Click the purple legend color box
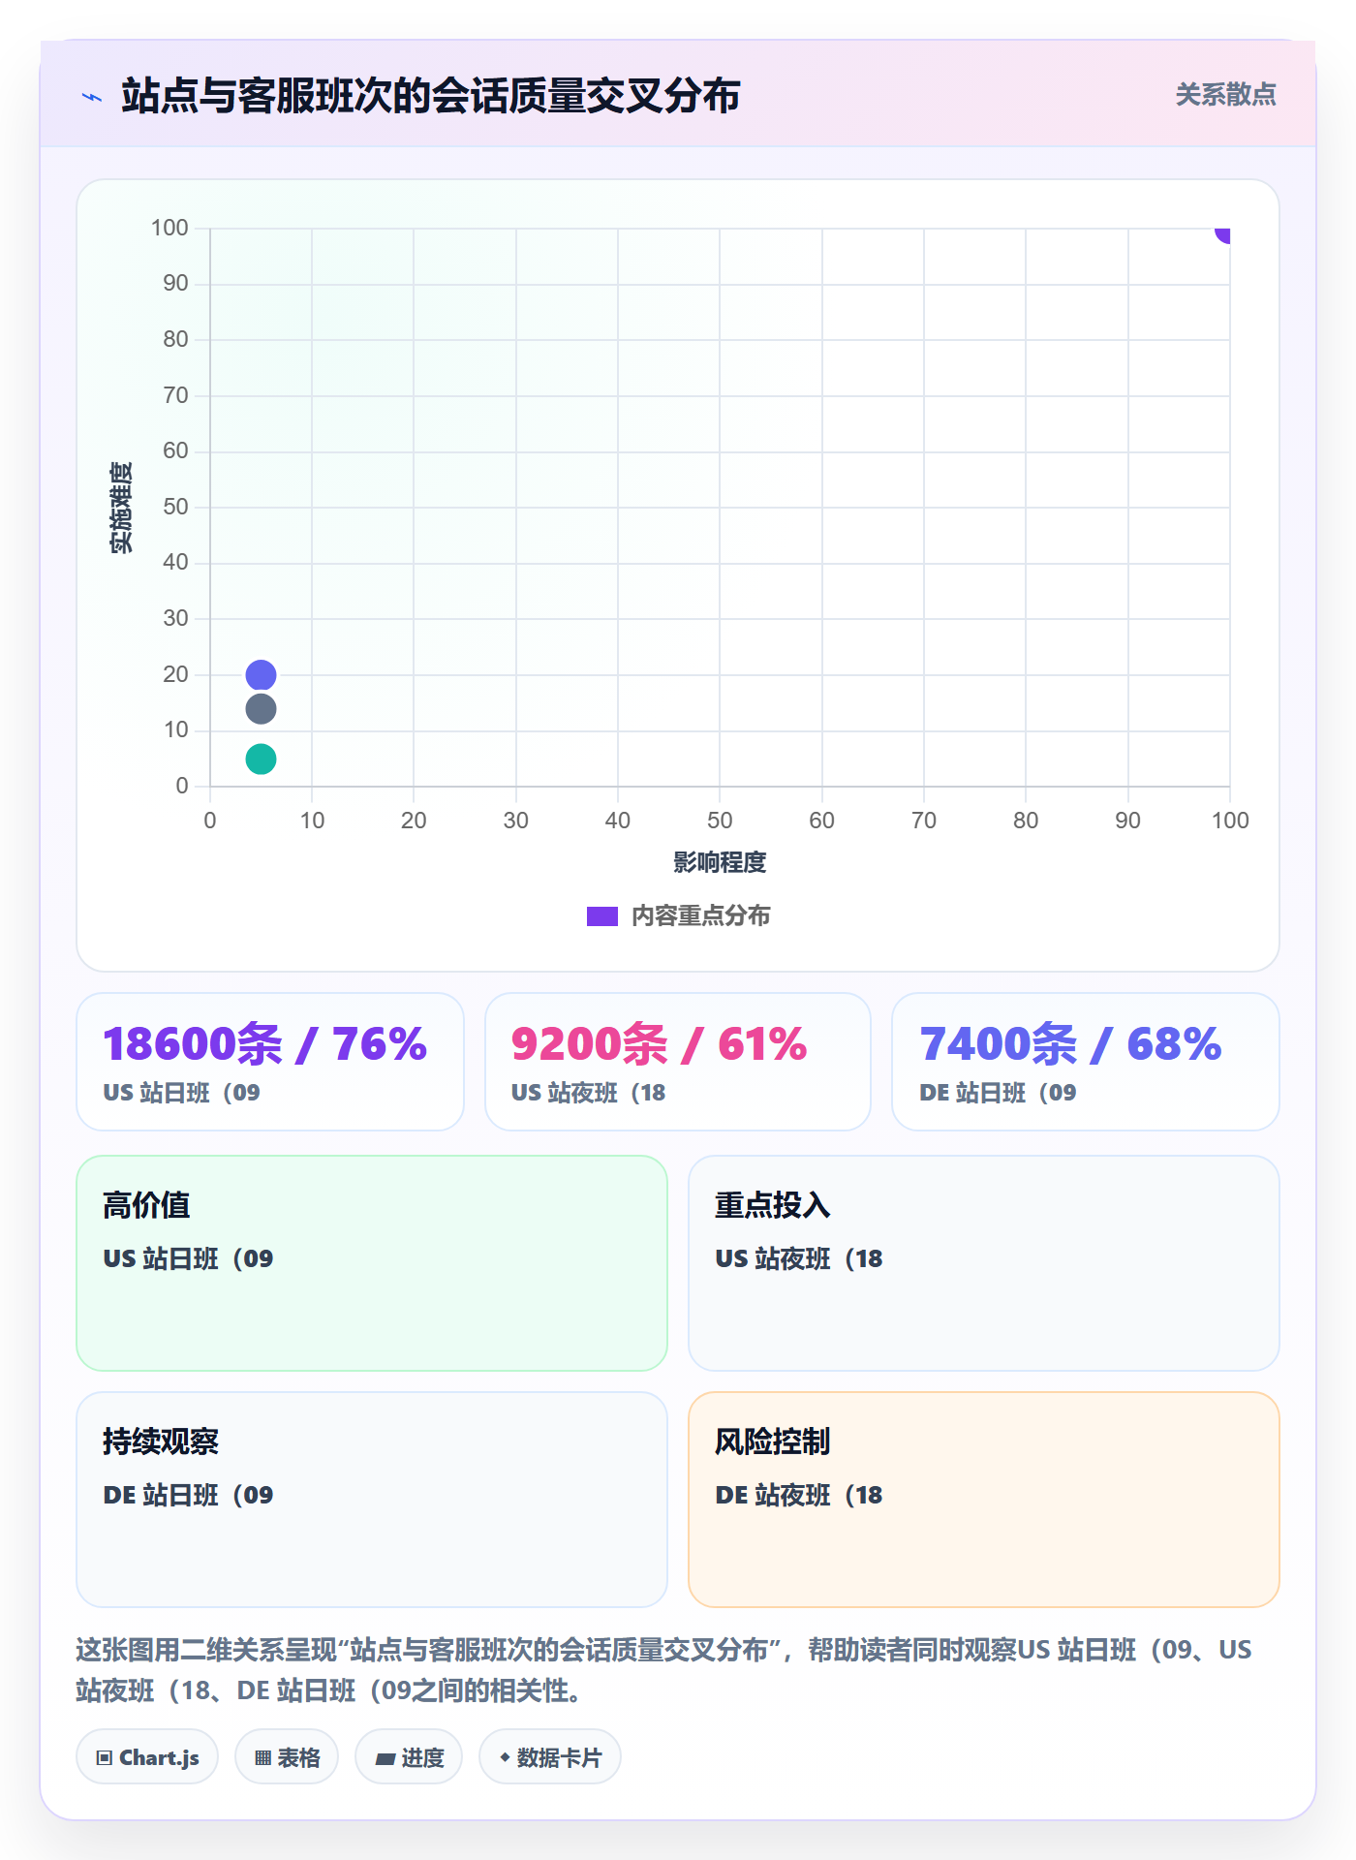This screenshot has height=1860, width=1356. tap(602, 916)
